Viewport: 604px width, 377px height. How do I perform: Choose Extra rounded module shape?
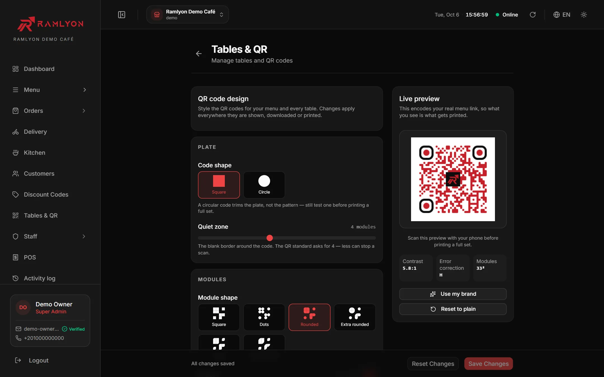[x=355, y=317]
